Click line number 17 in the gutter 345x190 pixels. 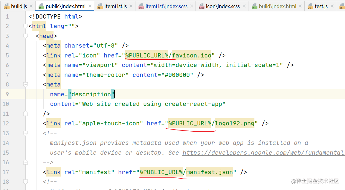pyautogui.click(x=6, y=172)
